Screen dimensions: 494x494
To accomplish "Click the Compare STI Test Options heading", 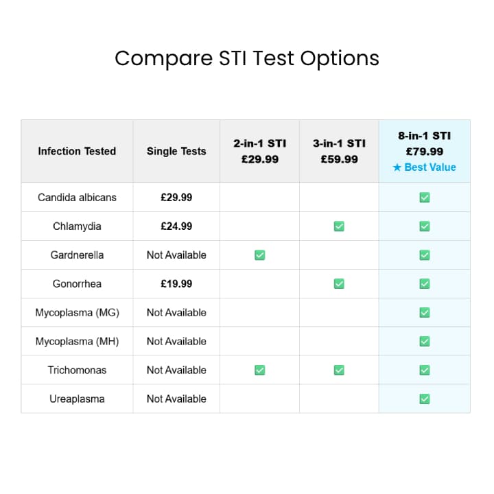I will [x=247, y=58].
